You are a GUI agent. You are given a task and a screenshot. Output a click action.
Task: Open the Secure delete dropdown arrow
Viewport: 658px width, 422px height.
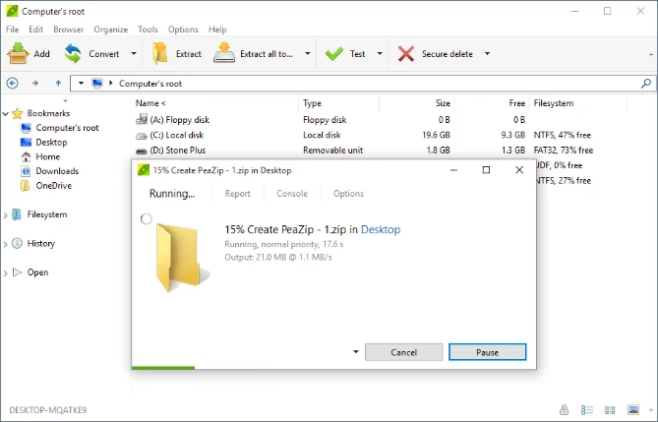click(x=487, y=54)
